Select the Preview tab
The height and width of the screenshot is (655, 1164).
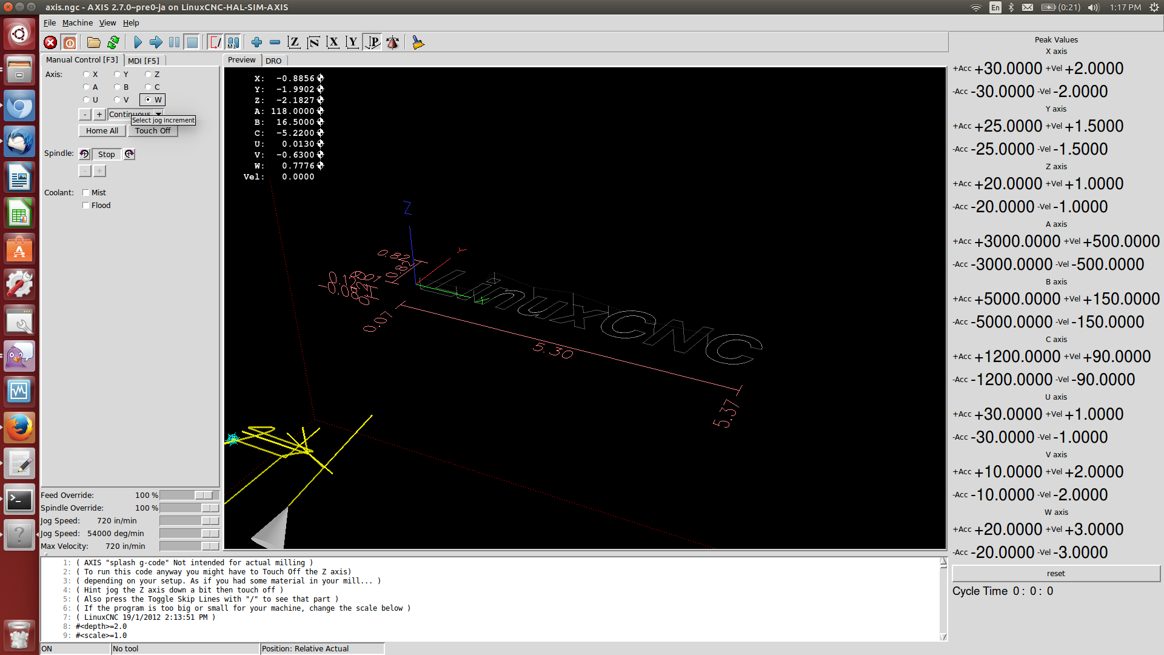[x=242, y=60]
